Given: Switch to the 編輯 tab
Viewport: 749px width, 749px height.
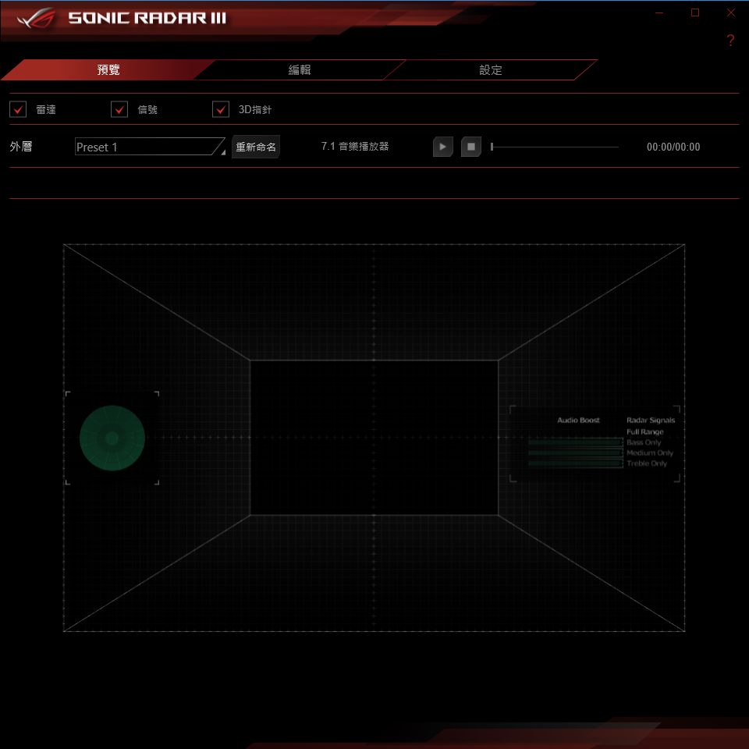Looking at the screenshot, I should pyautogui.click(x=300, y=70).
